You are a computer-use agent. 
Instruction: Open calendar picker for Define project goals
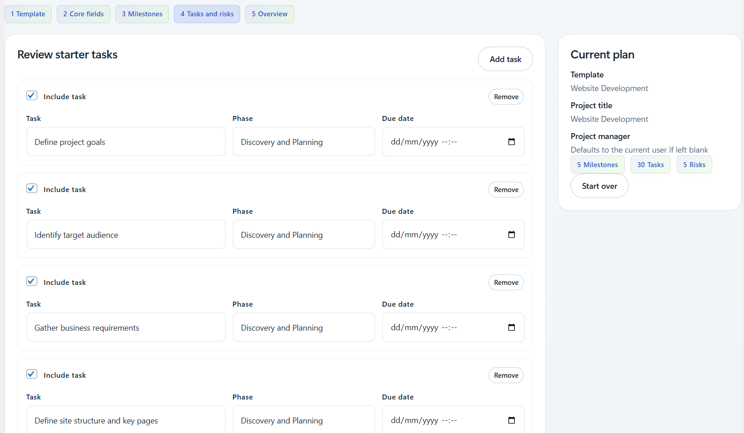coord(512,142)
